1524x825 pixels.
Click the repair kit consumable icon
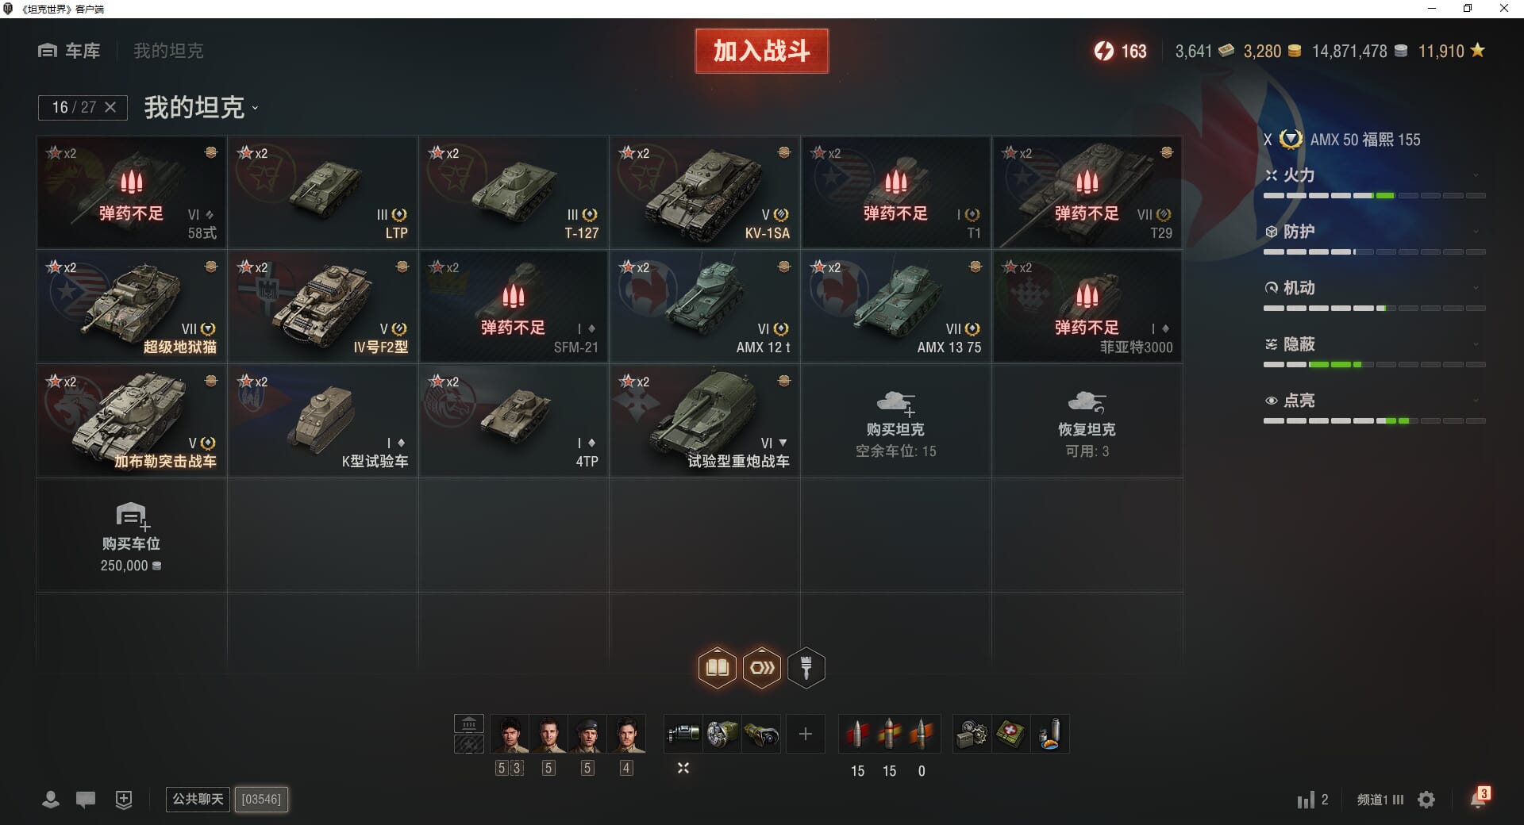(972, 734)
